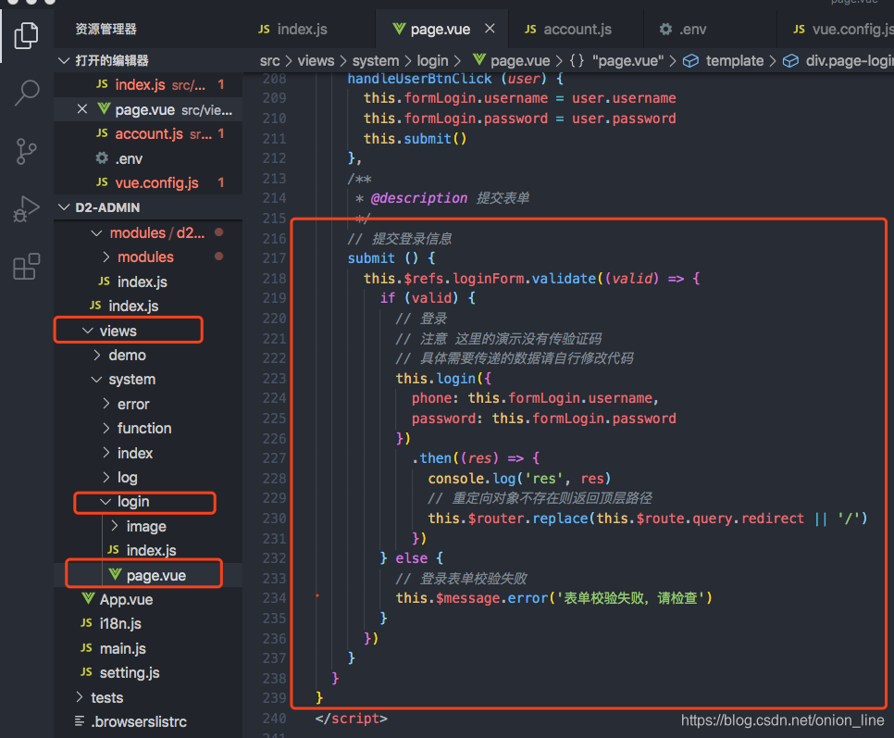Close page.vue in open editors list
The width and height of the screenshot is (894, 738).
coord(82,109)
